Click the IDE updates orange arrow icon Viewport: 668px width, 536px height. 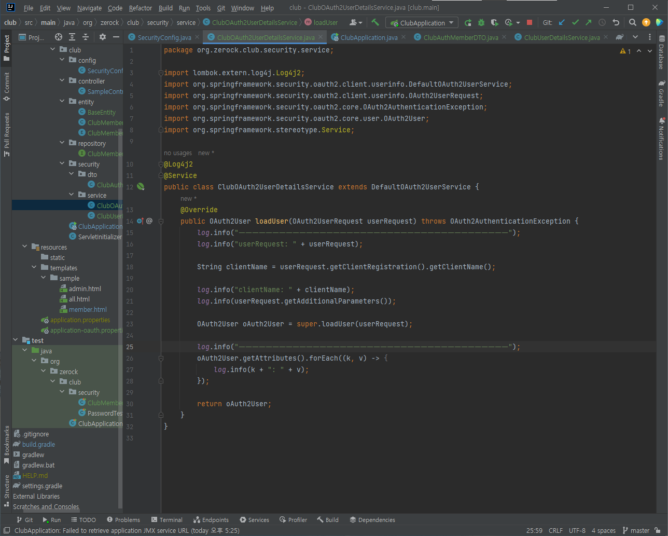[x=646, y=22]
